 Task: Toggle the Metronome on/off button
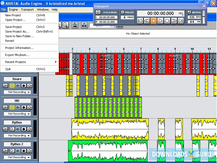189,12
